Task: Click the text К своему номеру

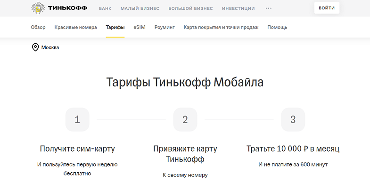Action: [185, 175]
